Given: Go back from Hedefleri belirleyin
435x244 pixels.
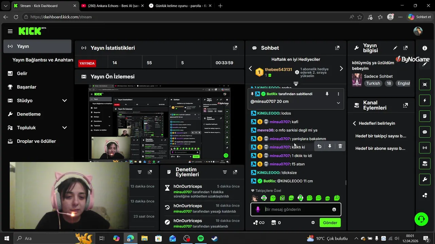Looking at the screenshot, I should [x=354, y=123].
